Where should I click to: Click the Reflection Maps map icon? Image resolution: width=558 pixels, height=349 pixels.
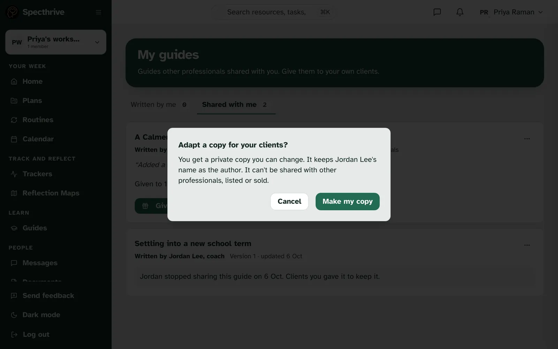coord(14,193)
